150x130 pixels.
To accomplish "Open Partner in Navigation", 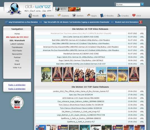I will (x=17, y=58).
